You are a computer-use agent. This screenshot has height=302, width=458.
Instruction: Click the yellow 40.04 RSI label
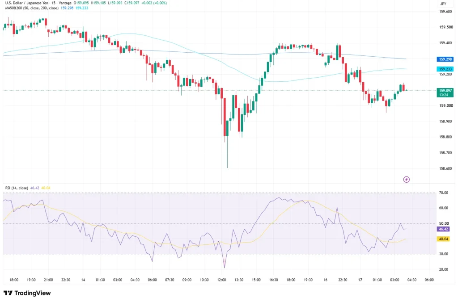[443, 239]
